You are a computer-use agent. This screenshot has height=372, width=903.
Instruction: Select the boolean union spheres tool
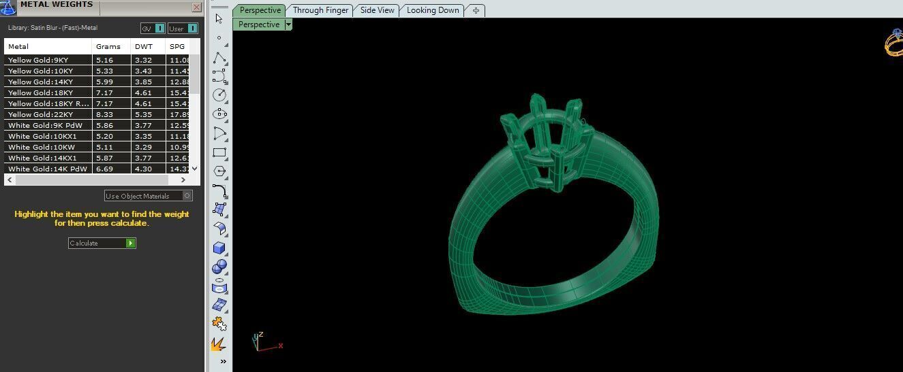coord(219,267)
